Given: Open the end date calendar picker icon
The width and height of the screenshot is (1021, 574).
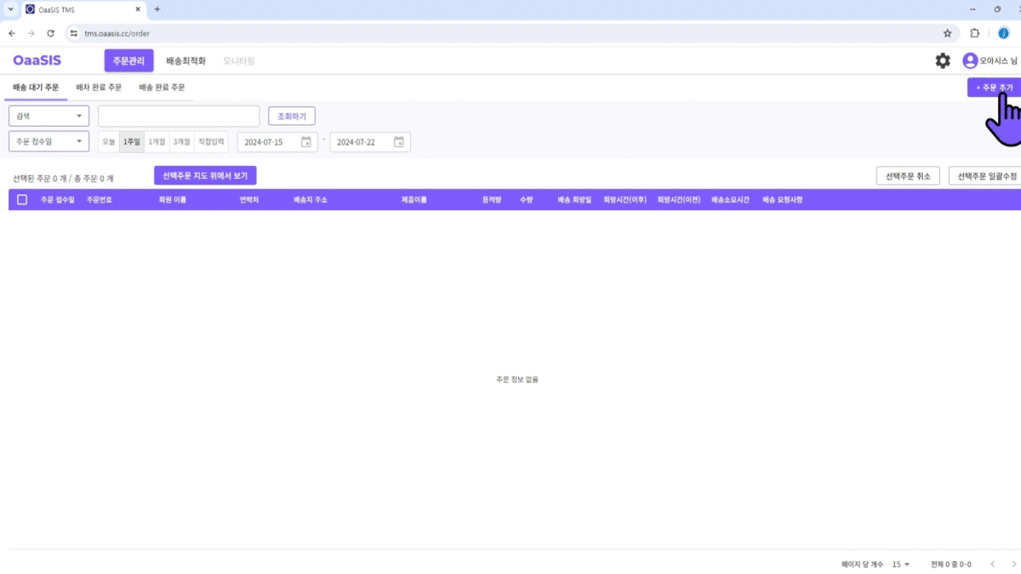Looking at the screenshot, I should coord(399,142).
